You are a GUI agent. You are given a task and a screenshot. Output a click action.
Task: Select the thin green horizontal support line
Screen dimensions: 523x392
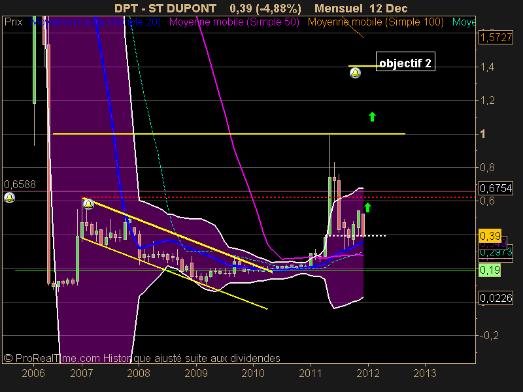[245, 270]
